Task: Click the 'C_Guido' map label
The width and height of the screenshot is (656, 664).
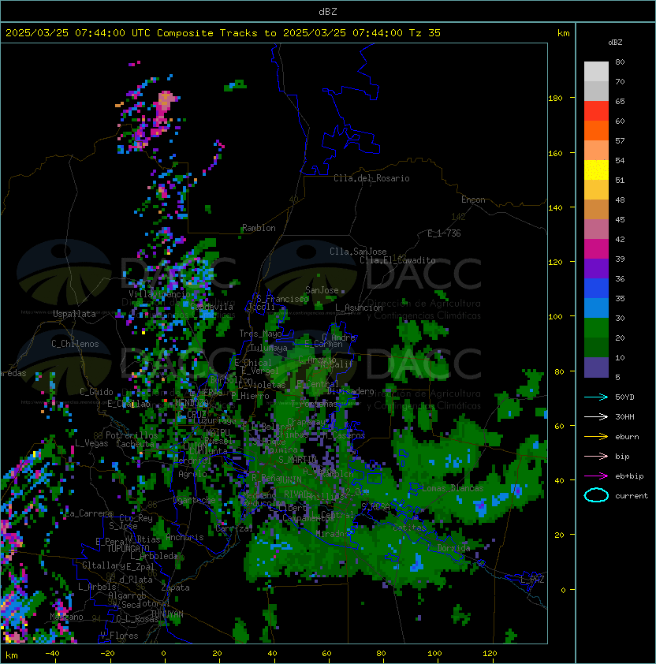Action: click(96, 392)
